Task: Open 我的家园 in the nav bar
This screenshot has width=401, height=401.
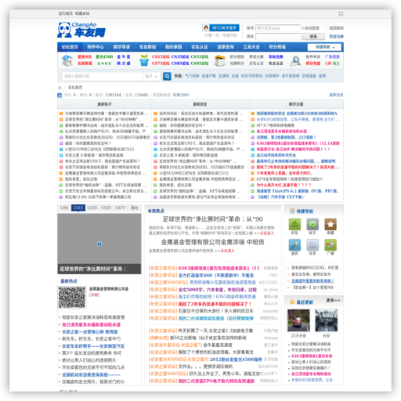Action: [x=173, y=47]
